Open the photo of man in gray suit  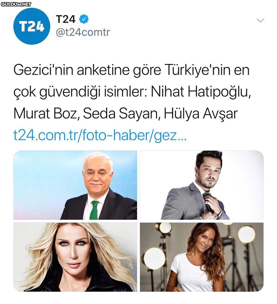coord(202,185)
